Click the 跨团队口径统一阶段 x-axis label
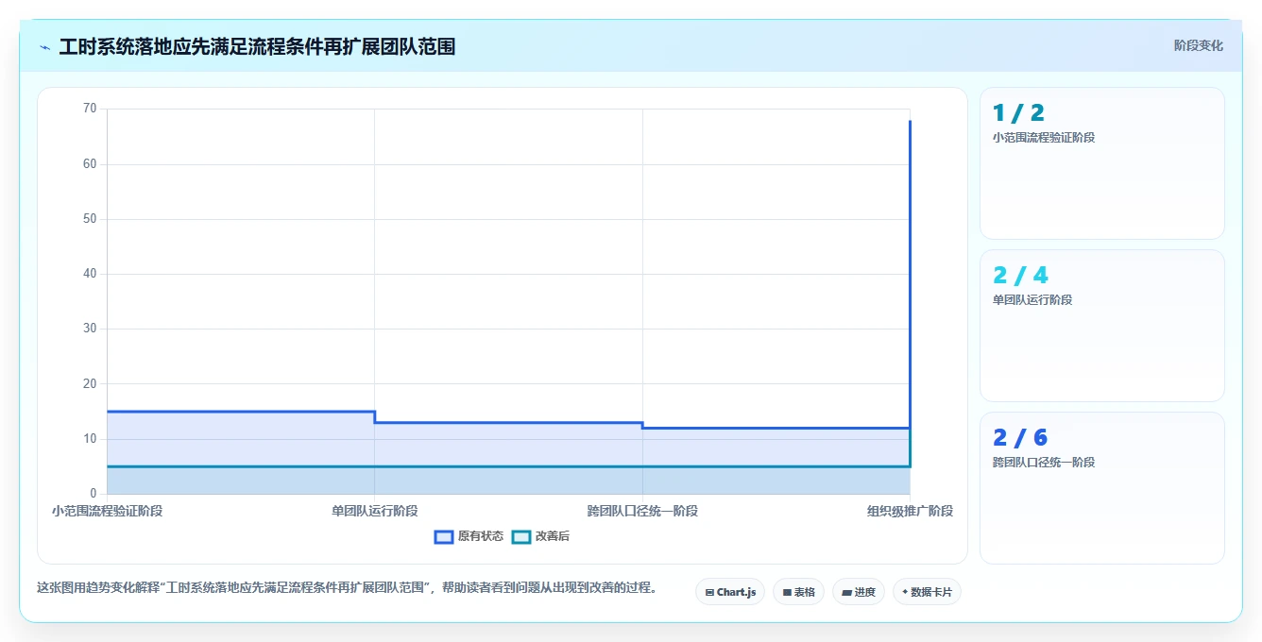This screenshot has height=642, width=1262. pos(642,511)
